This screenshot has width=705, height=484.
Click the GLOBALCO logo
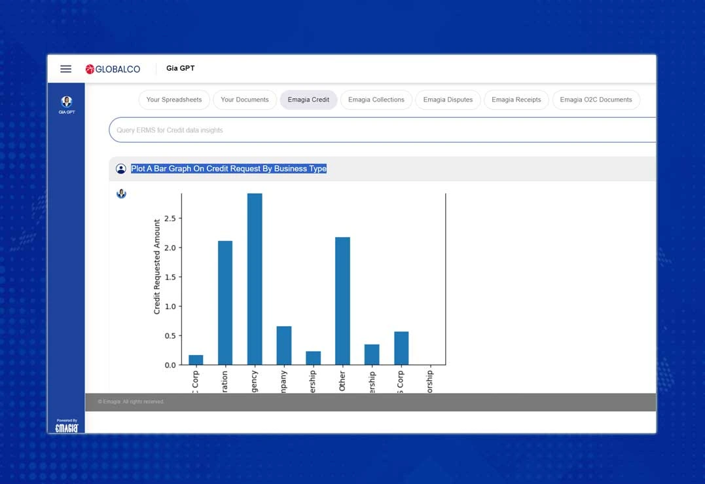click(113, 69)
